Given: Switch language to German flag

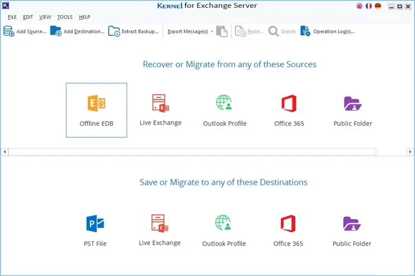Looking at the screenshot, I should tap(378, 6).
